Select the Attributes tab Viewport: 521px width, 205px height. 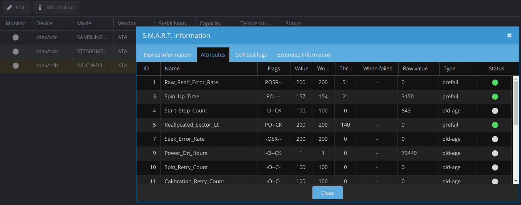pyautogui.click(x=213, y=55)
